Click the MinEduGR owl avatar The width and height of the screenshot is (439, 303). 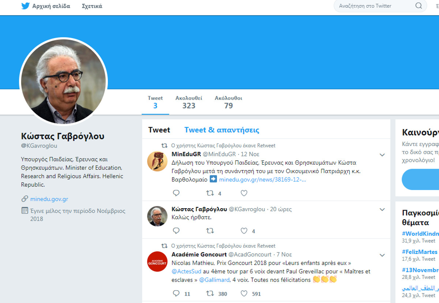[157, 161]
